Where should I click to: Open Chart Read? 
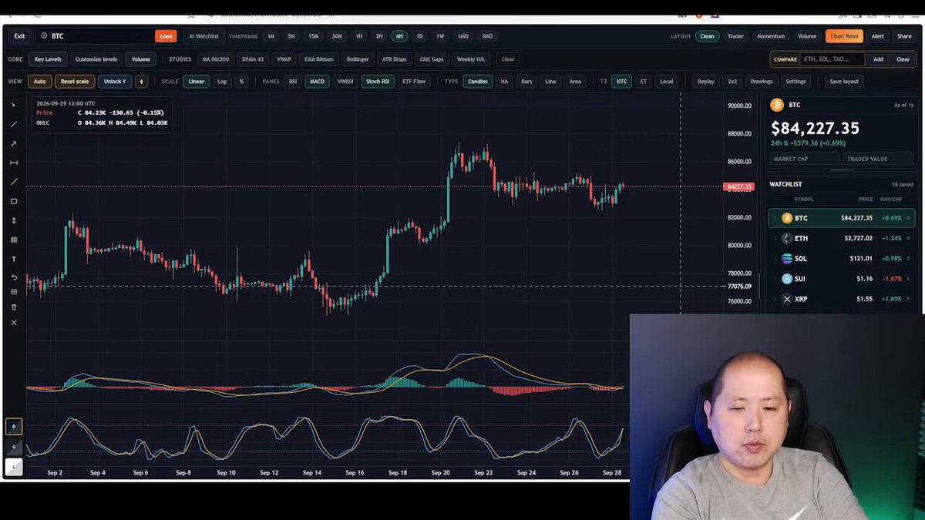(x=844, y=36)
